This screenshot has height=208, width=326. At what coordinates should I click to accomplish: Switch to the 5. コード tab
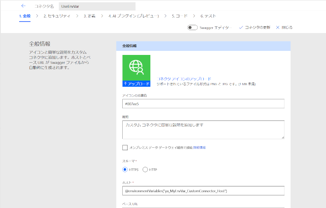[180, 16]
